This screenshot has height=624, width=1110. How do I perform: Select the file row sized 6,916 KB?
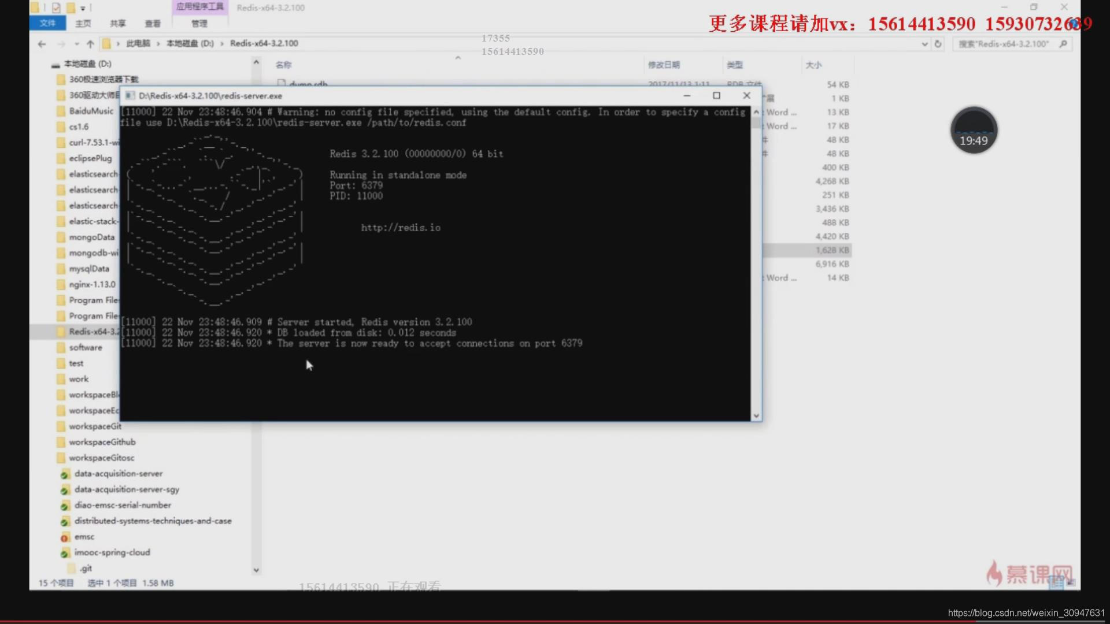pyautogui.click(x=807, y=264)
